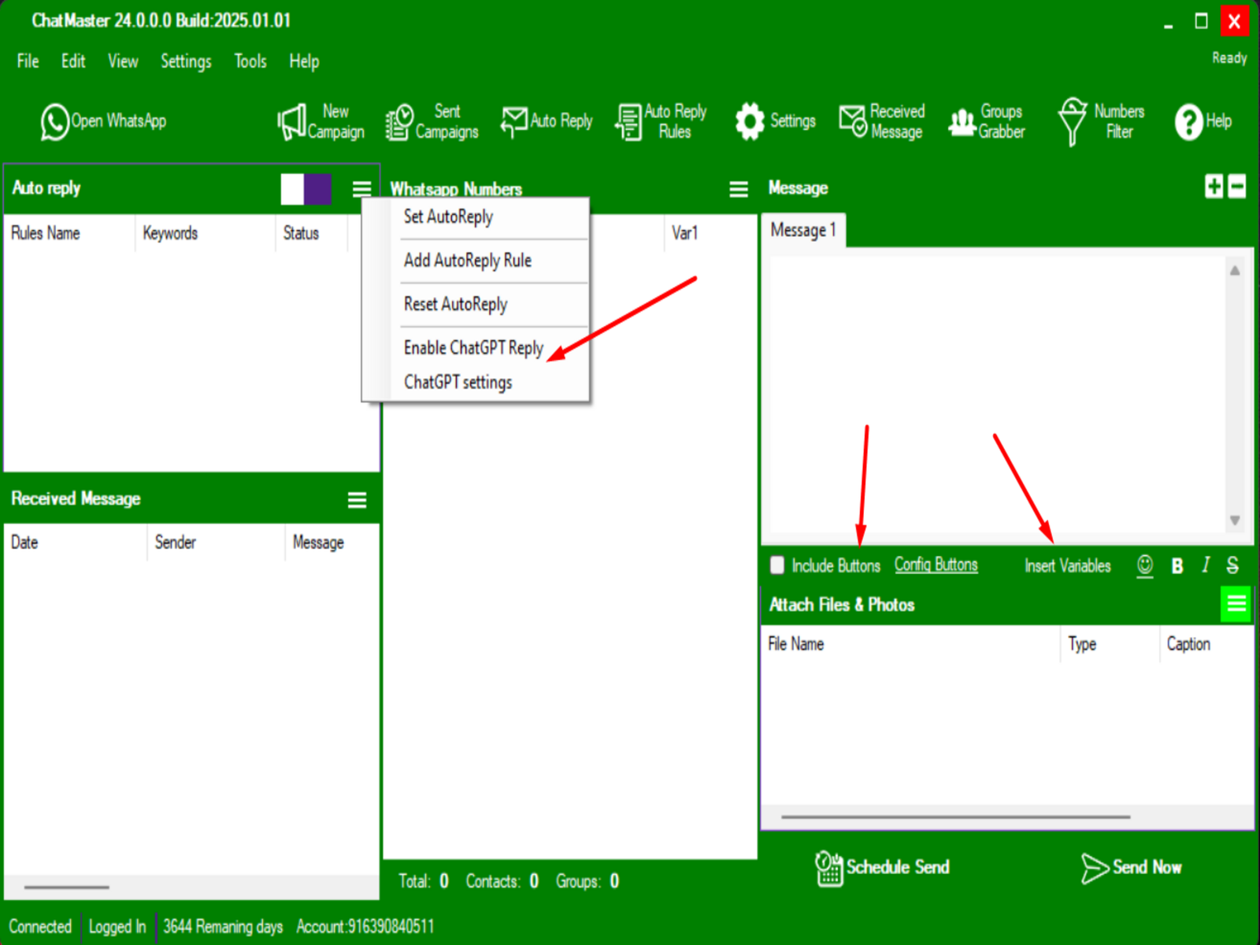Open Sent Campaigns list

pos(432,121)
